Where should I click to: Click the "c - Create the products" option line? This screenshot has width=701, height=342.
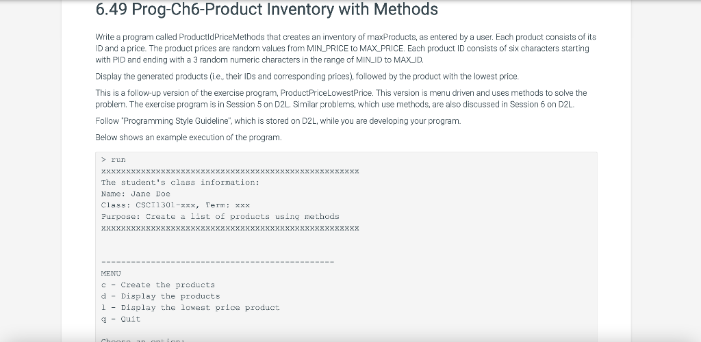pos(158,285)
